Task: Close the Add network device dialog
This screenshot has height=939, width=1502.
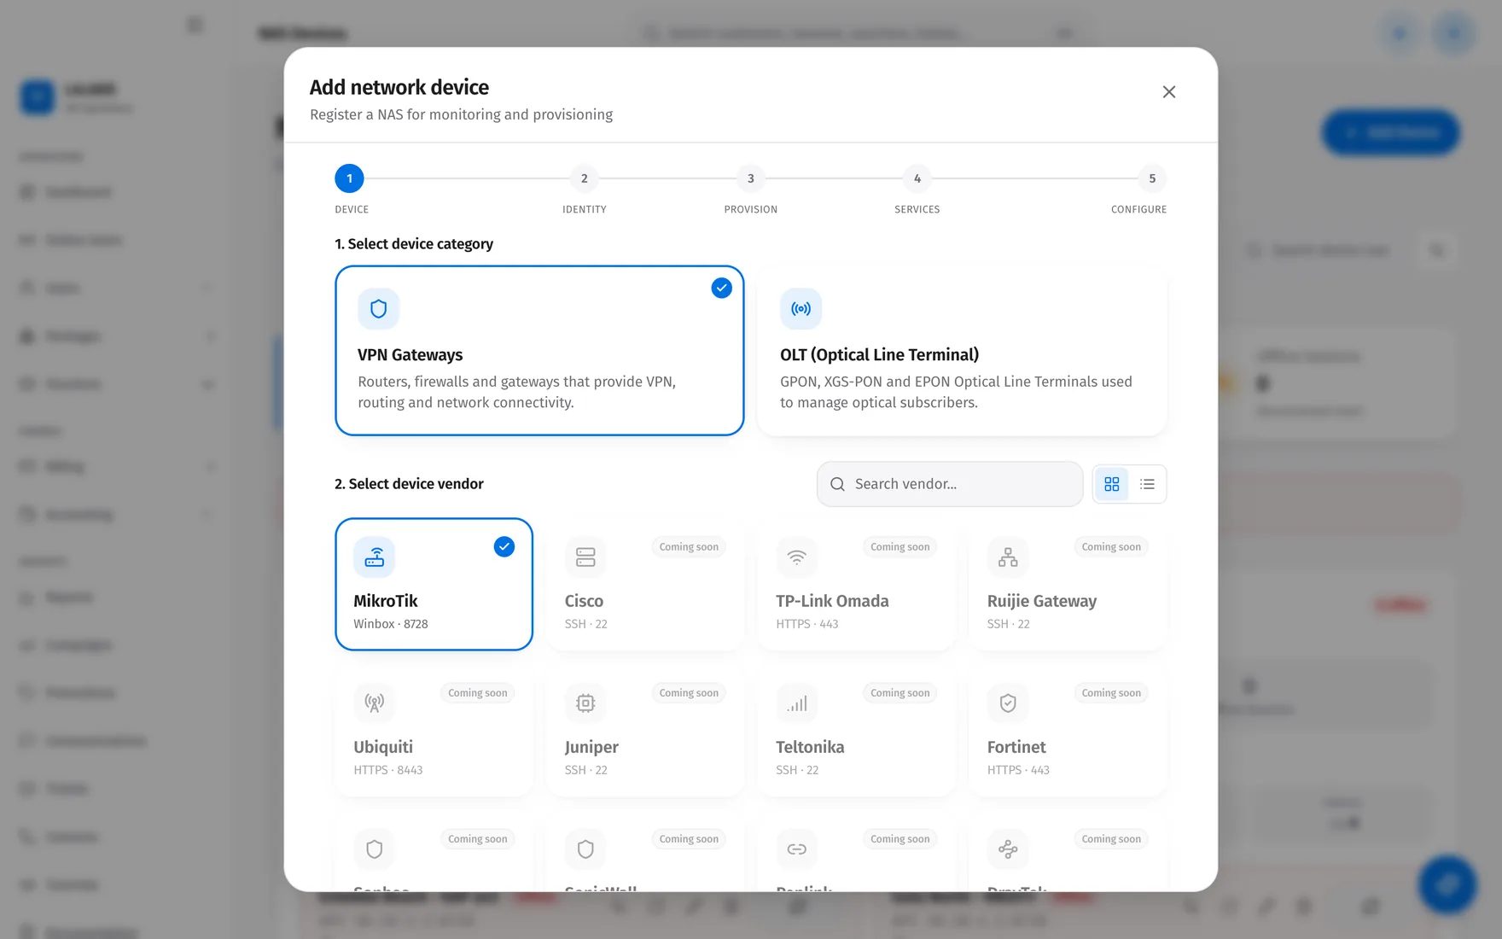Action: [1168, 92]
